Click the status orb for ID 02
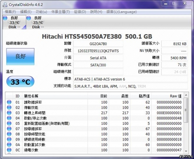 tap(9, 108)
